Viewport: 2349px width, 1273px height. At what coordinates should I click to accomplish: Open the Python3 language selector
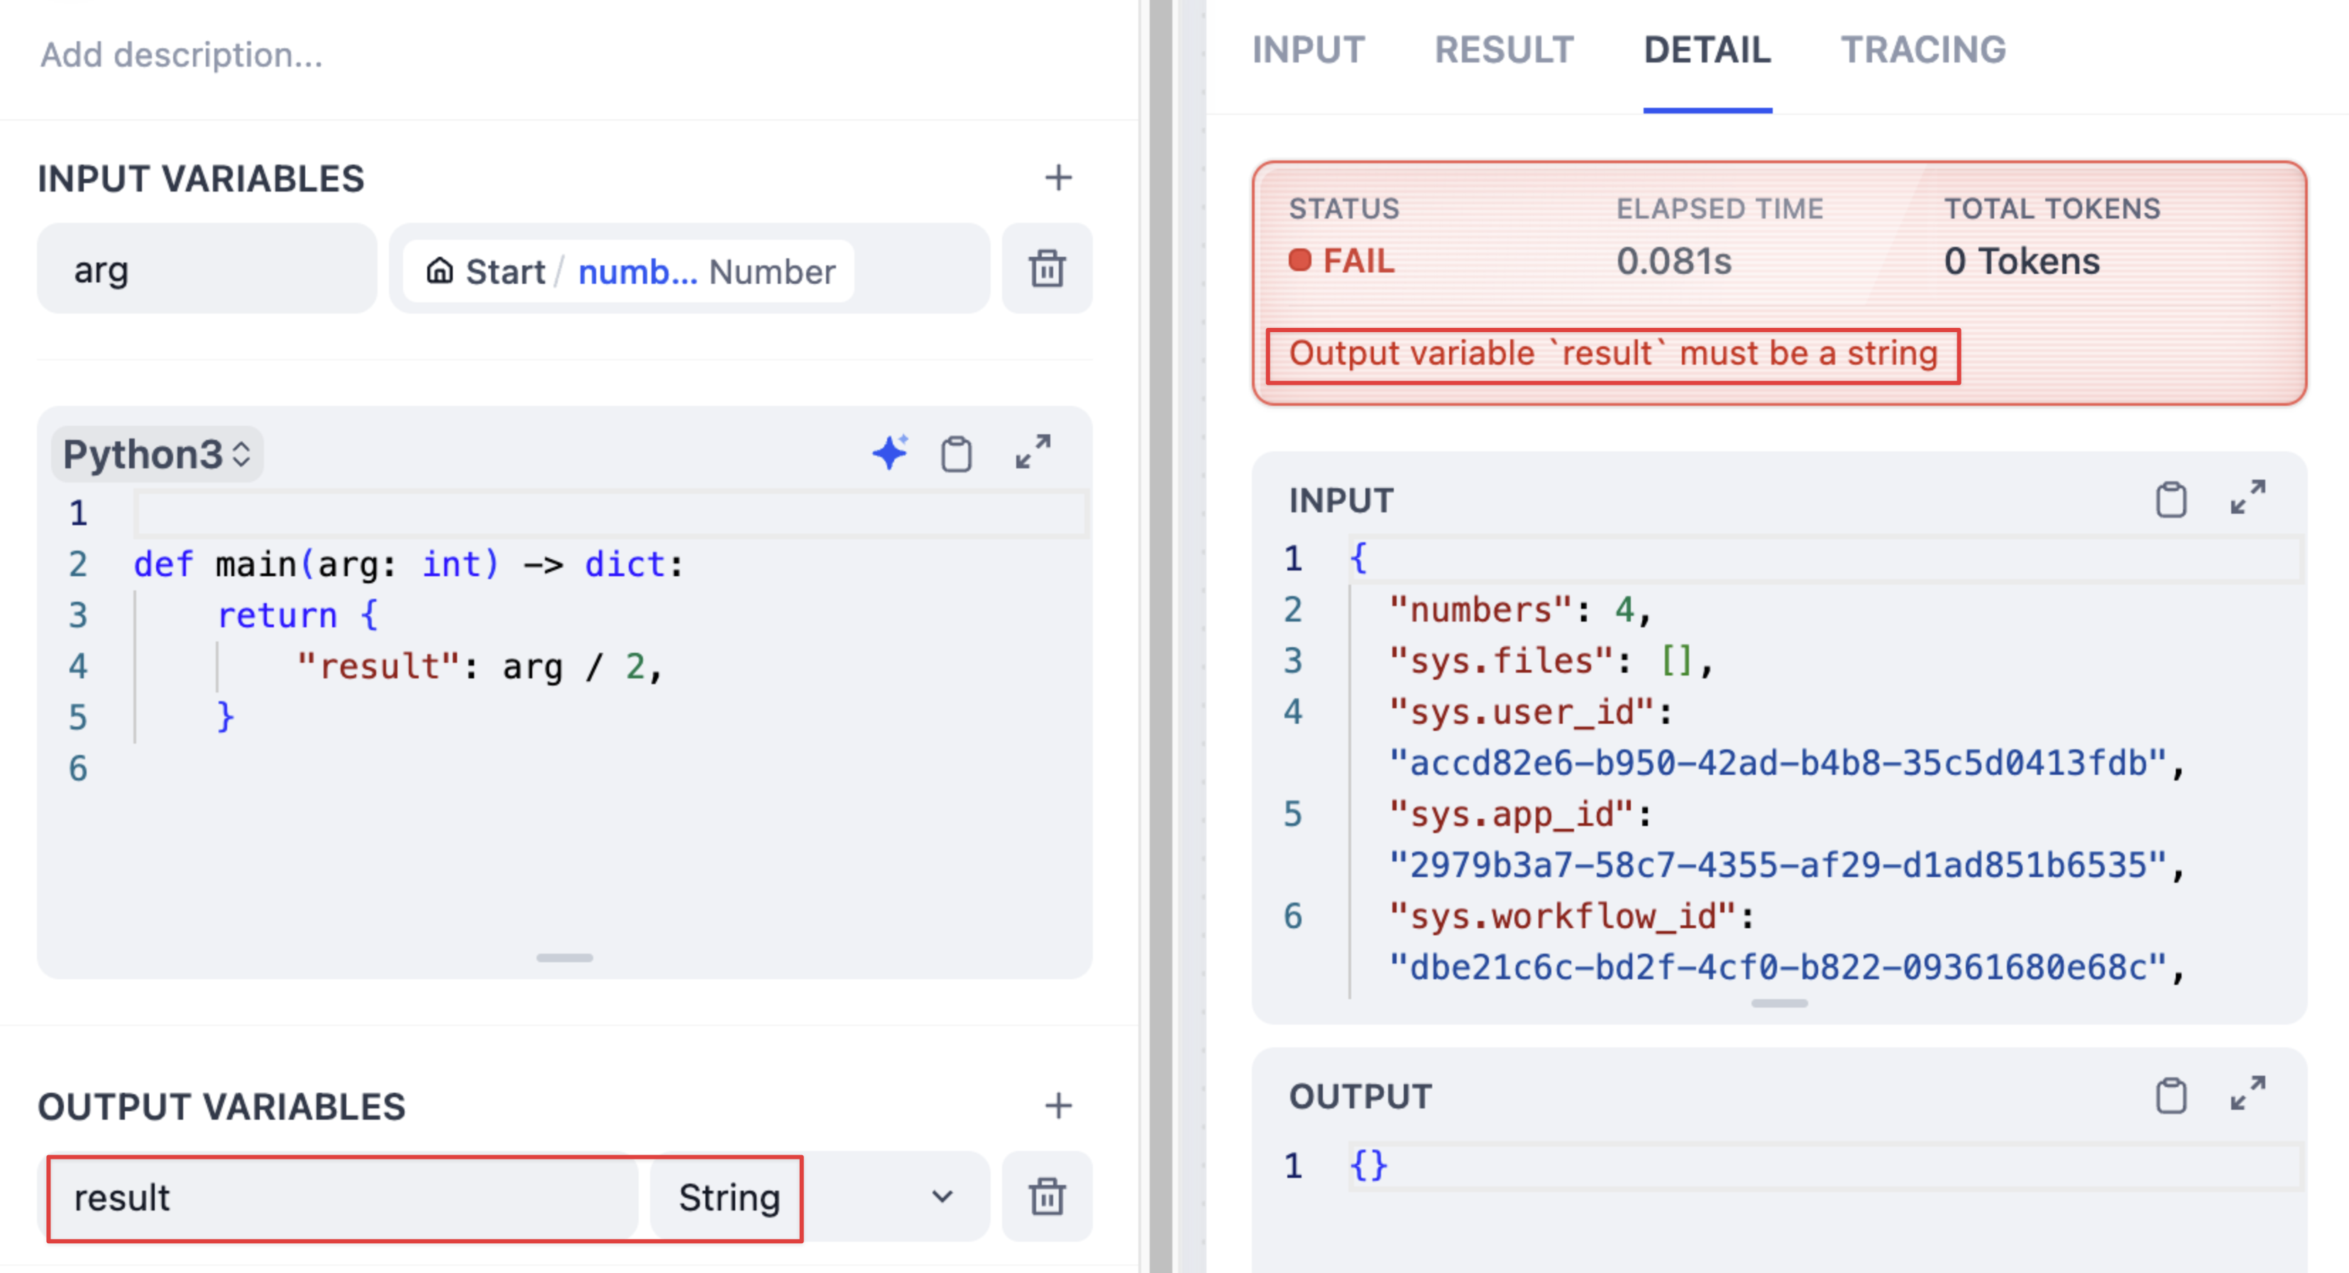click(x=157, y=454)
